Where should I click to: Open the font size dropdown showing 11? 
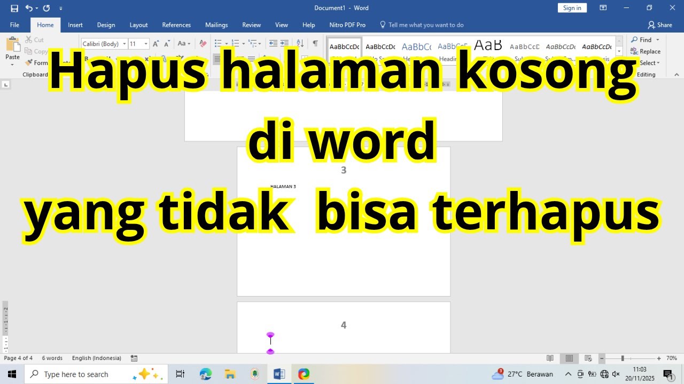tap(146, 44)
